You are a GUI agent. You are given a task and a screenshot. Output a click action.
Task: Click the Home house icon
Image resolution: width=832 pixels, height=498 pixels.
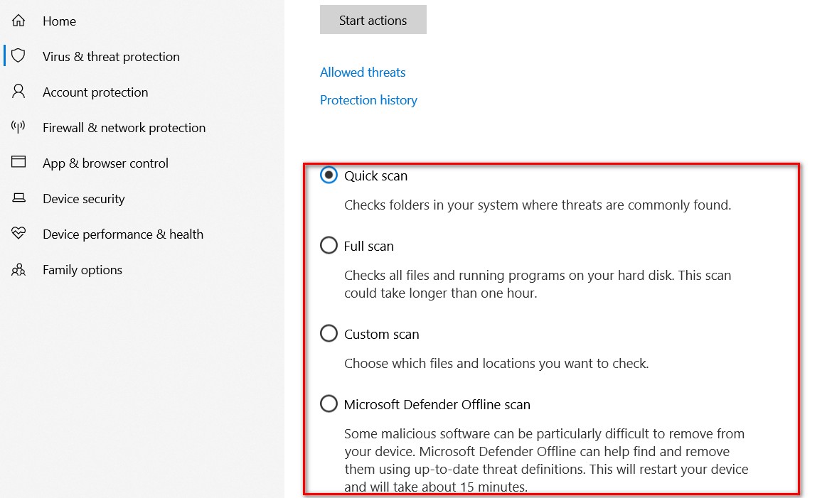[18, 21]
